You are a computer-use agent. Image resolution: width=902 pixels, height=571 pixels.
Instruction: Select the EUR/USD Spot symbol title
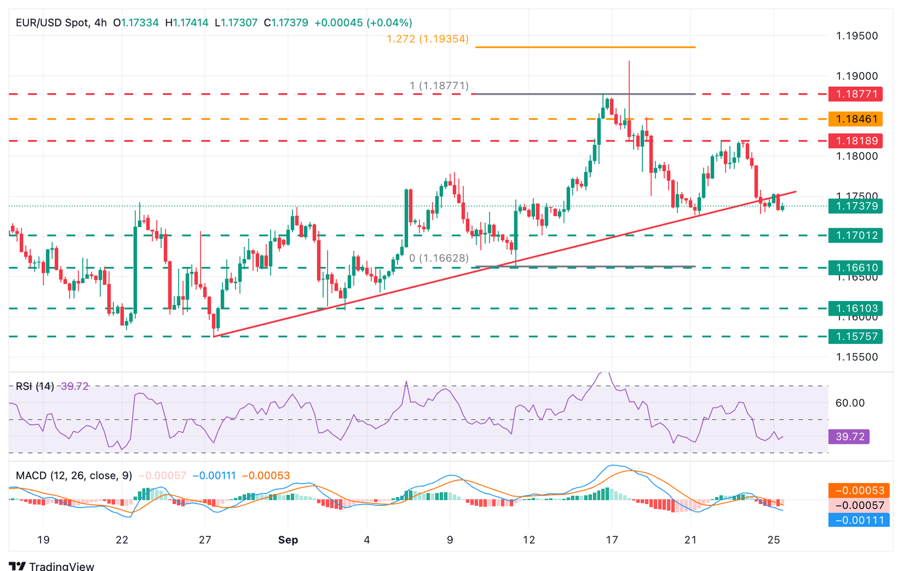(52, 23)
